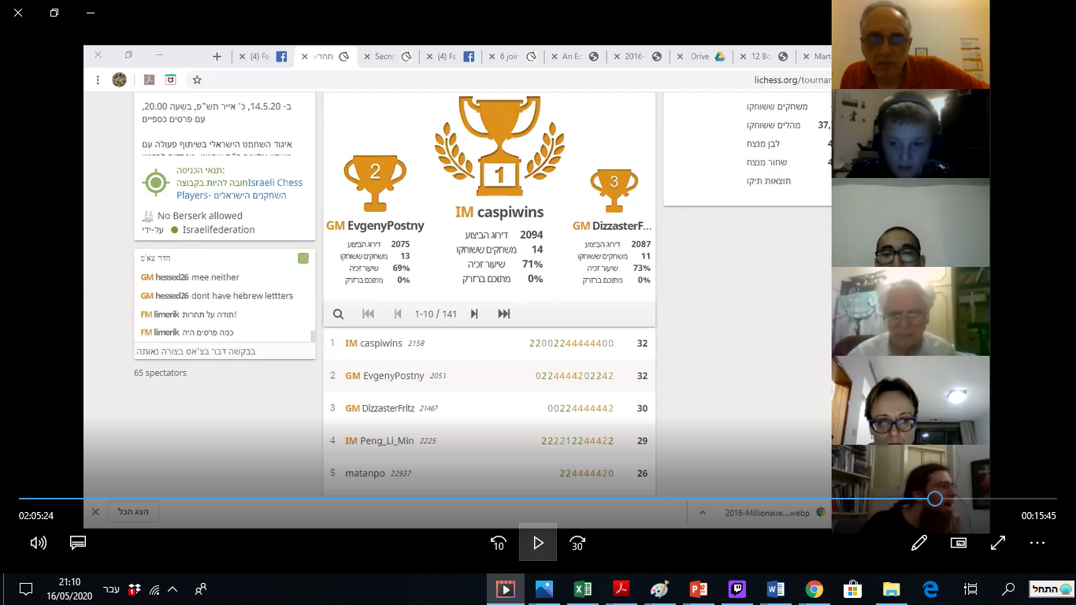The height and width of the screenshot is (605, 1076).
Task: Open Twitch app from taskbar
Action: (x=737, y=589)
